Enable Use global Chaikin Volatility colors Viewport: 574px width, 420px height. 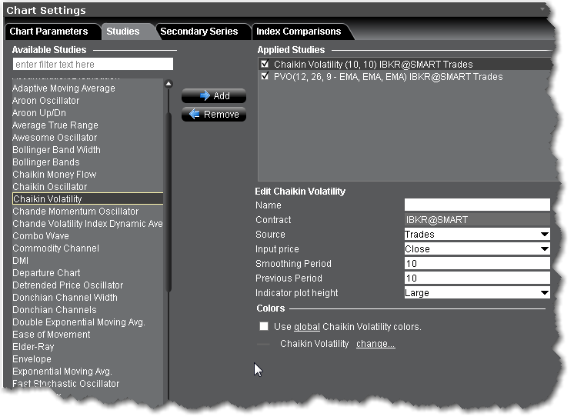point(264,327)
